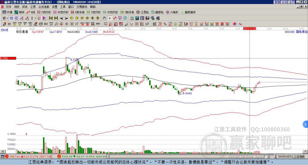Click the 2967.41 index value in status bar
308x165 pixels.
(x=14, y=157)
